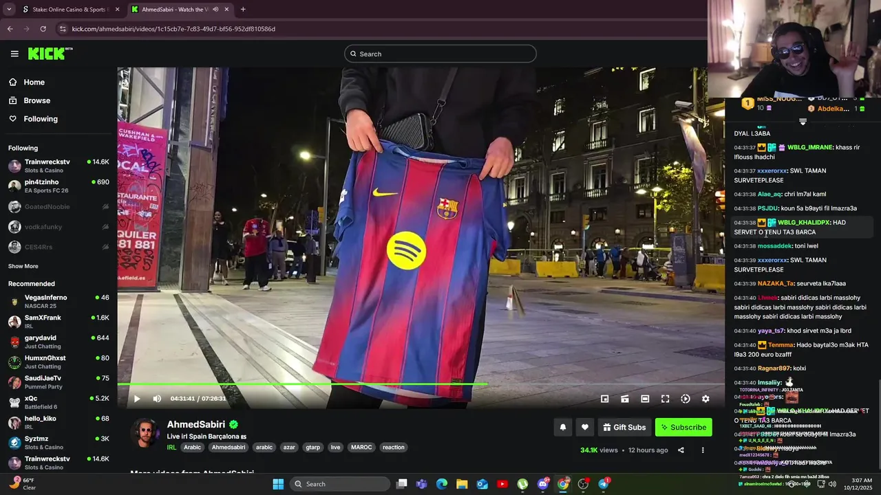
Task: Open File Explorer from taskbar
Action: coord(462,484)
